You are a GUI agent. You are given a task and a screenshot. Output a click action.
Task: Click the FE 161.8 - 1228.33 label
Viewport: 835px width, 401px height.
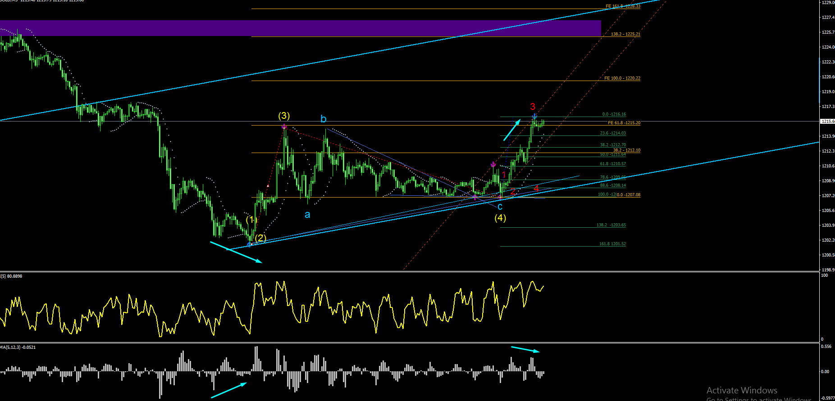[x=623, y=6]
